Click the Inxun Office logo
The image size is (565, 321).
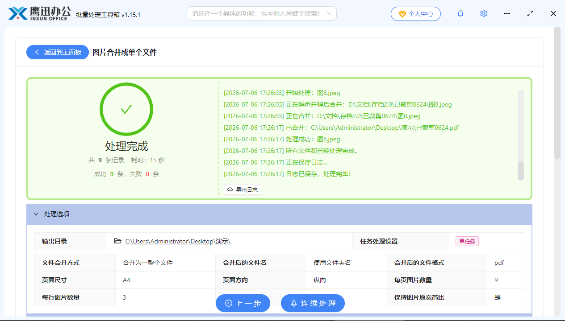[40, 13]
